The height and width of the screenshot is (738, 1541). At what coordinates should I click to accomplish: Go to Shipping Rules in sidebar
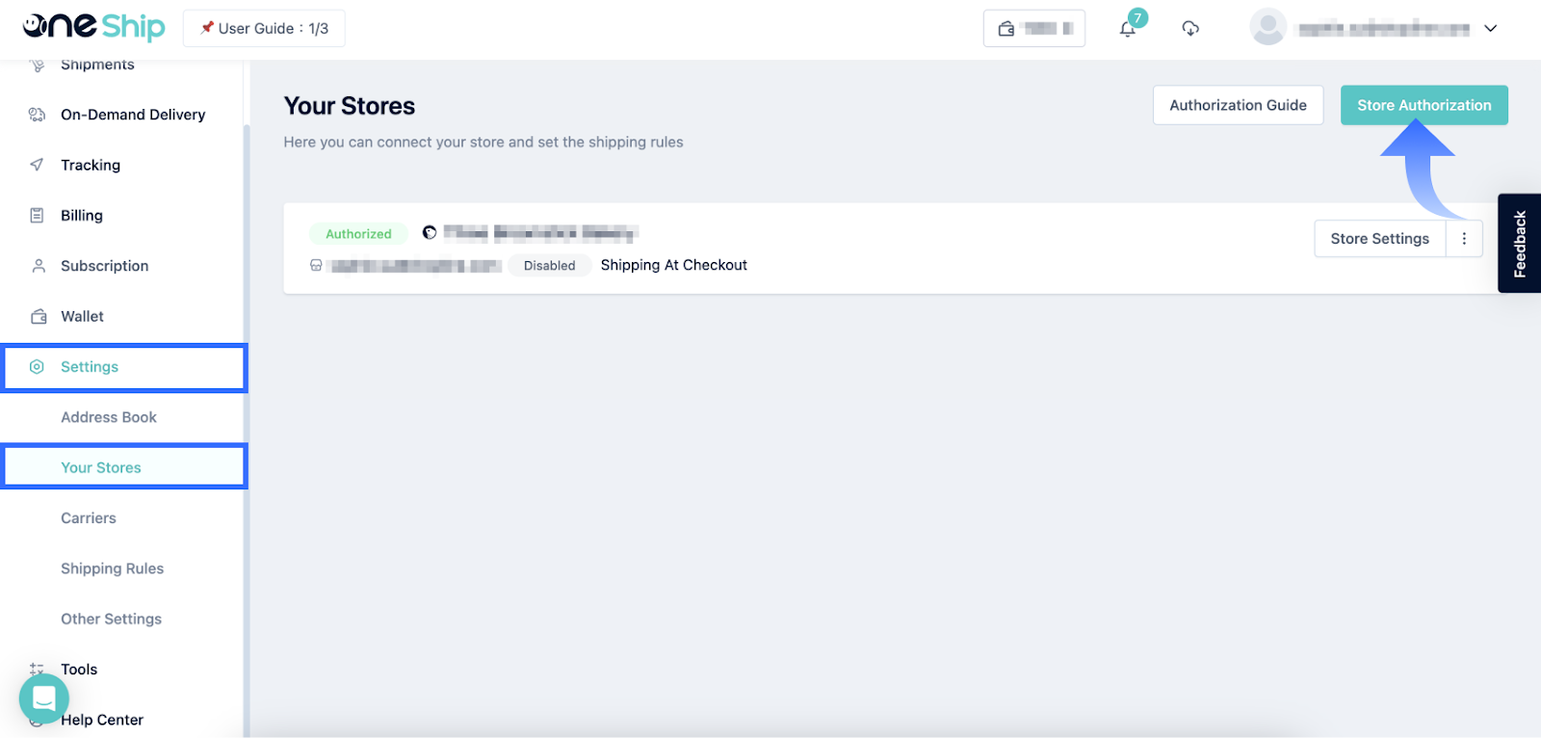click(112, 568)
